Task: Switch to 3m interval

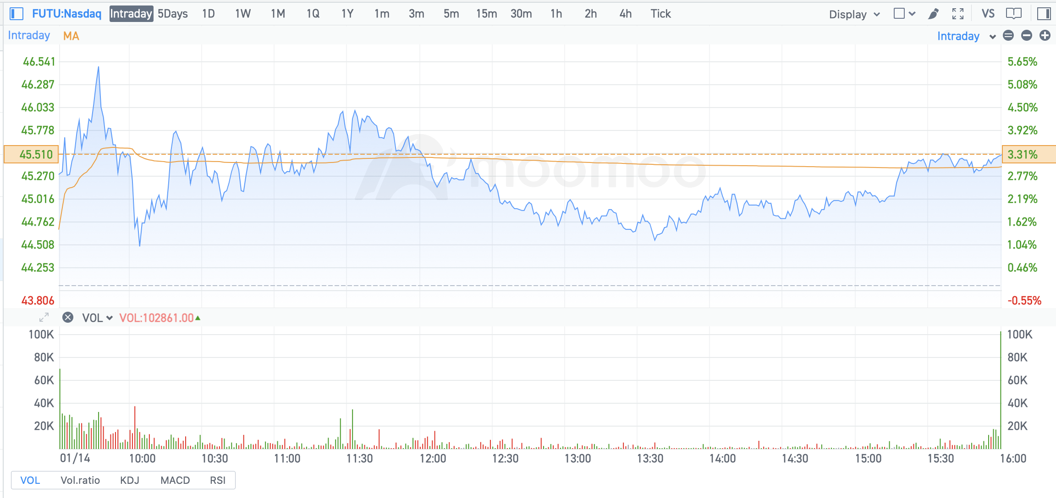Action: point(416,14)
